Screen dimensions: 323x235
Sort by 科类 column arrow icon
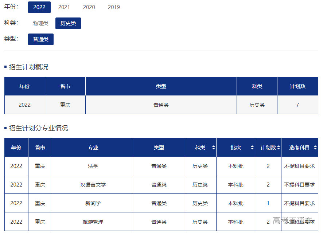(x=214, y=148)
